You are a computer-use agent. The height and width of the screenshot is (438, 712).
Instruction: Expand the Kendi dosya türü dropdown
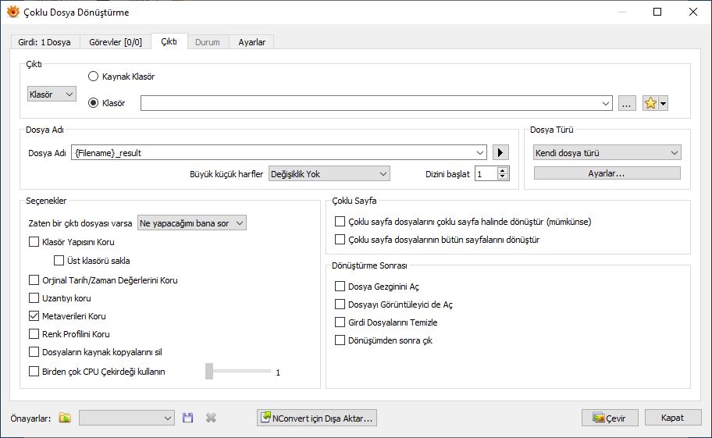click(x=607, y=153)
